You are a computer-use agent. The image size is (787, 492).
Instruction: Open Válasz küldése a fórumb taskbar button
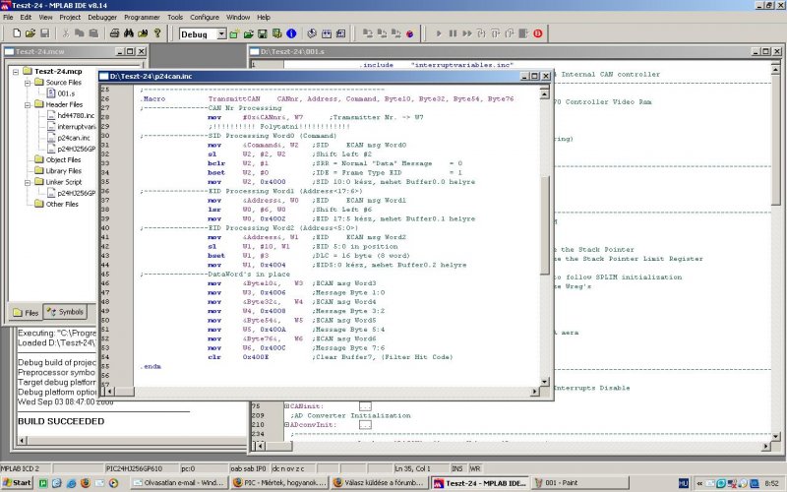(380, 483)
